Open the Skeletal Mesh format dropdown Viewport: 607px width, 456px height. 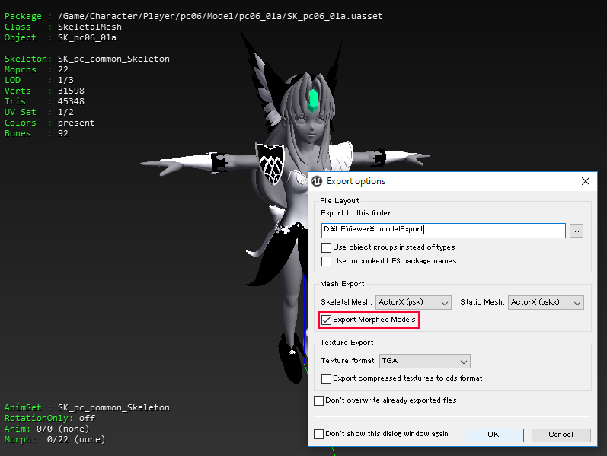(414, 302)
